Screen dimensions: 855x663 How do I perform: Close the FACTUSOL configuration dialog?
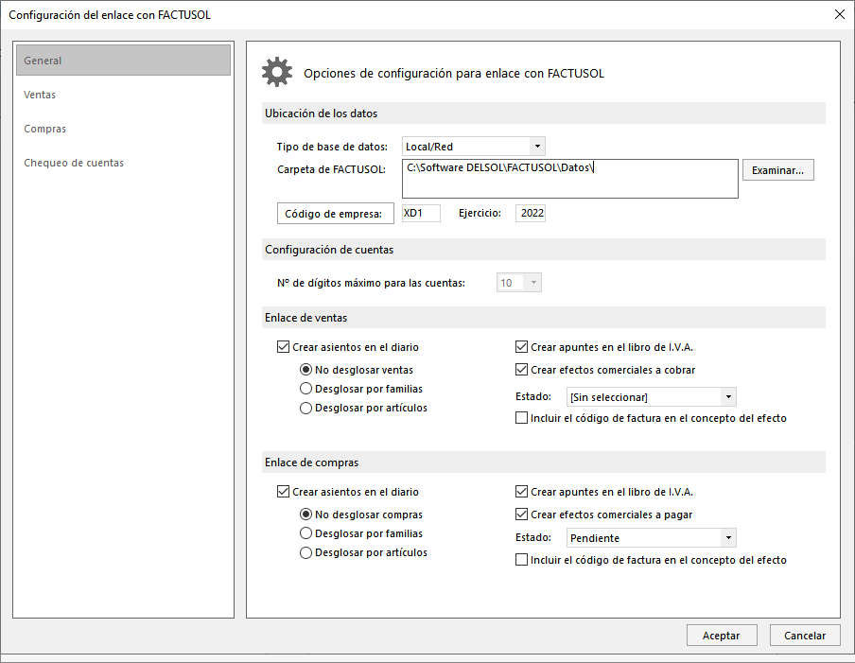coord(840,15)
